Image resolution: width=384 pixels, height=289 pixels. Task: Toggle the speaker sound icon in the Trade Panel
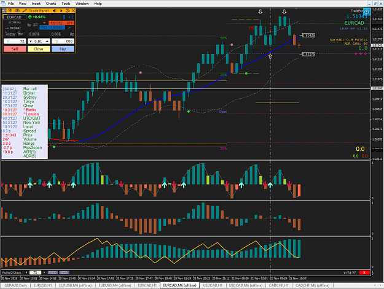[x=55, y=10]
